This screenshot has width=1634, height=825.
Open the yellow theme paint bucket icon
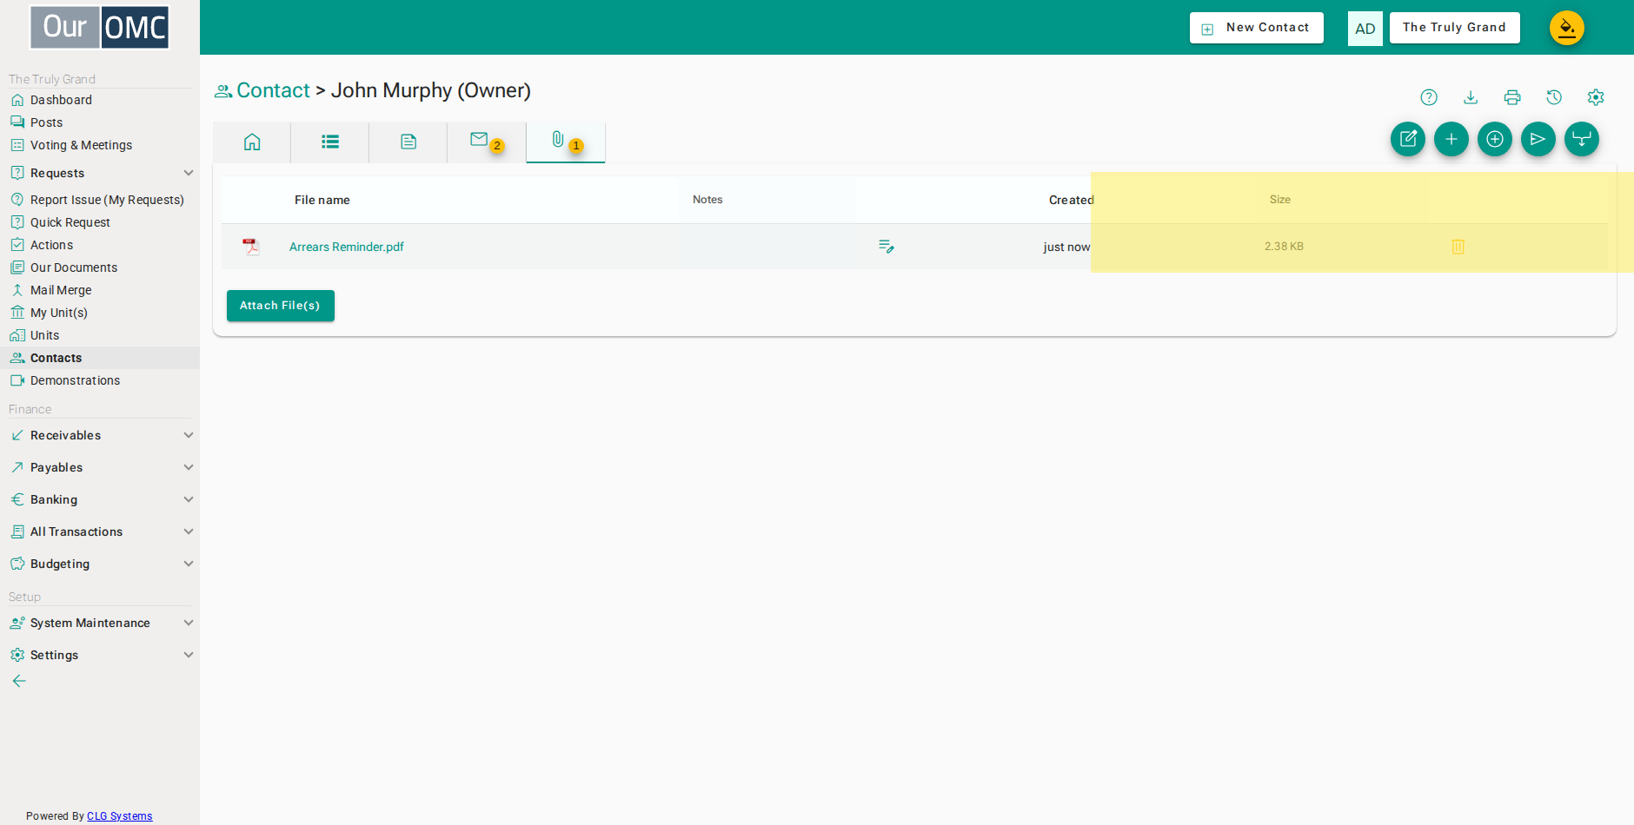tap(1567, 28)
